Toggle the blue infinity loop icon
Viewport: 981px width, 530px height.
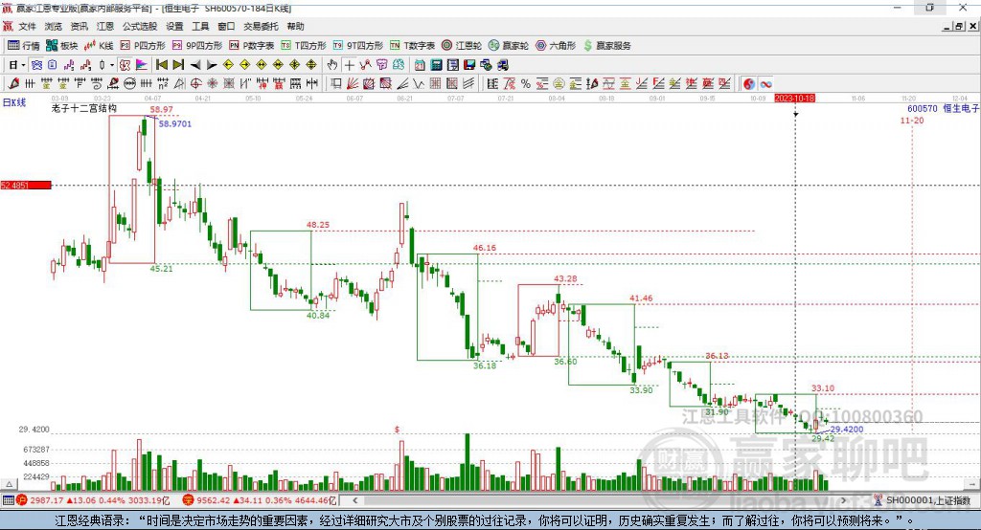765,83
